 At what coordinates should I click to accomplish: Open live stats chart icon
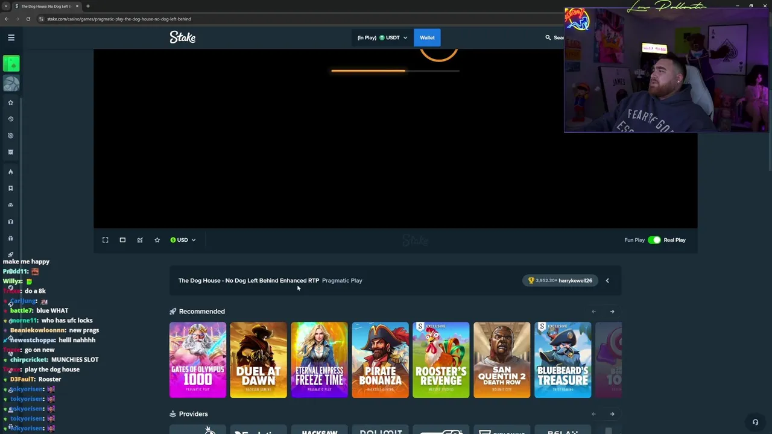[140, 240]
